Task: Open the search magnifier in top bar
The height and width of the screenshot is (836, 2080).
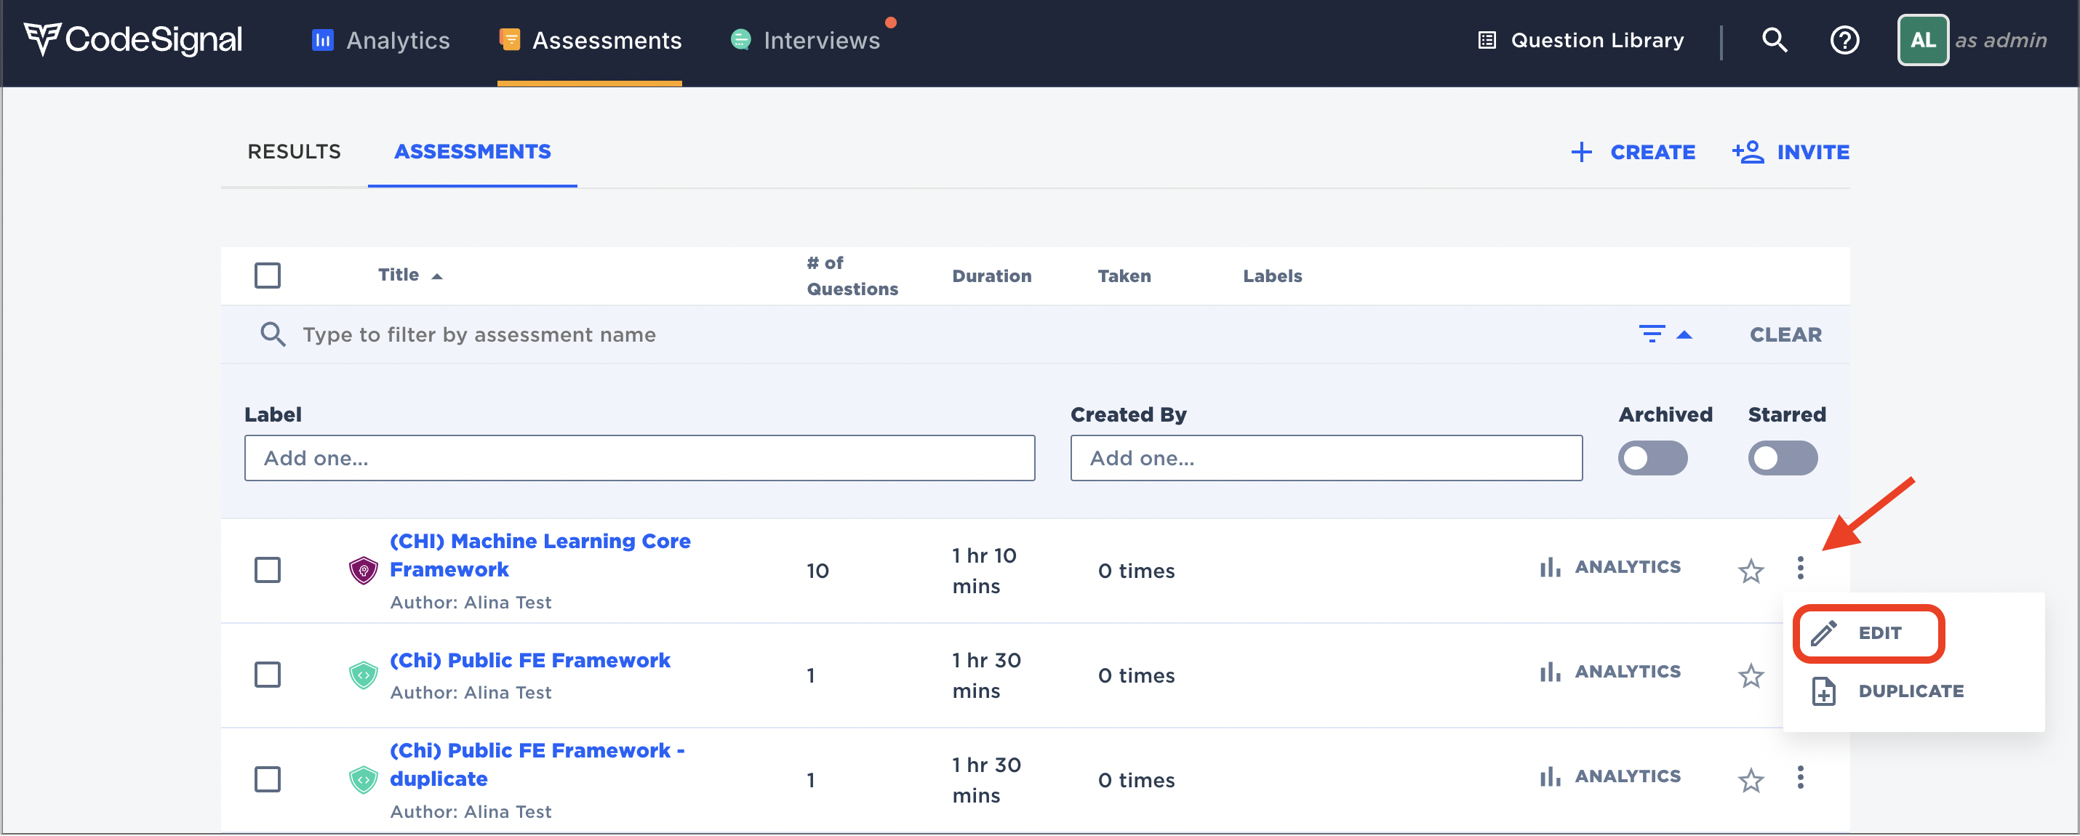Action: [x=1774, y=39]
